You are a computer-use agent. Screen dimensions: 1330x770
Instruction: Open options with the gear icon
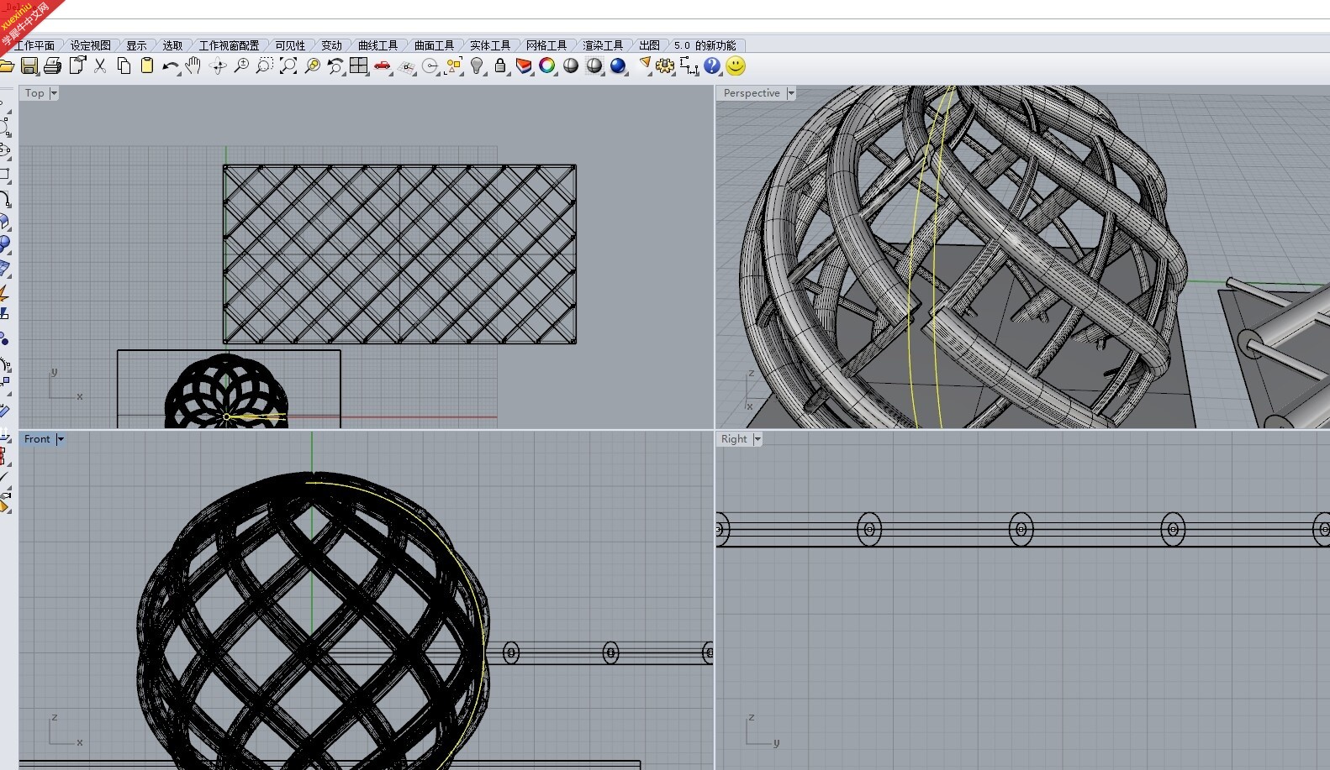[665, 65]
